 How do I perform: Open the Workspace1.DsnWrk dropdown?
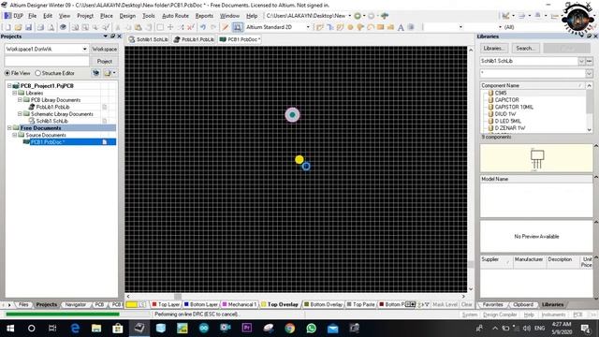(84, 49)
